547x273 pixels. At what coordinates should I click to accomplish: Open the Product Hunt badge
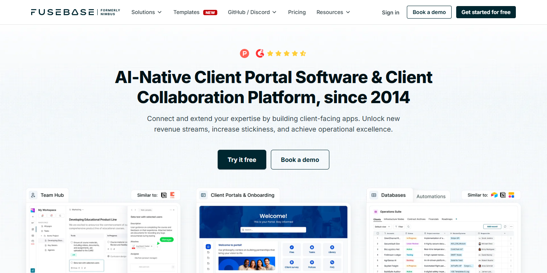(245, 53)
